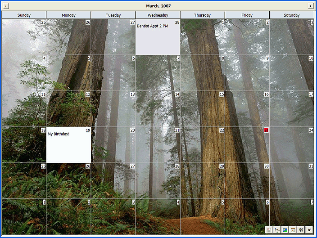Change the wallpaper picture icon
The width and height of the screenshot is (317, 238).
[285, 230]
